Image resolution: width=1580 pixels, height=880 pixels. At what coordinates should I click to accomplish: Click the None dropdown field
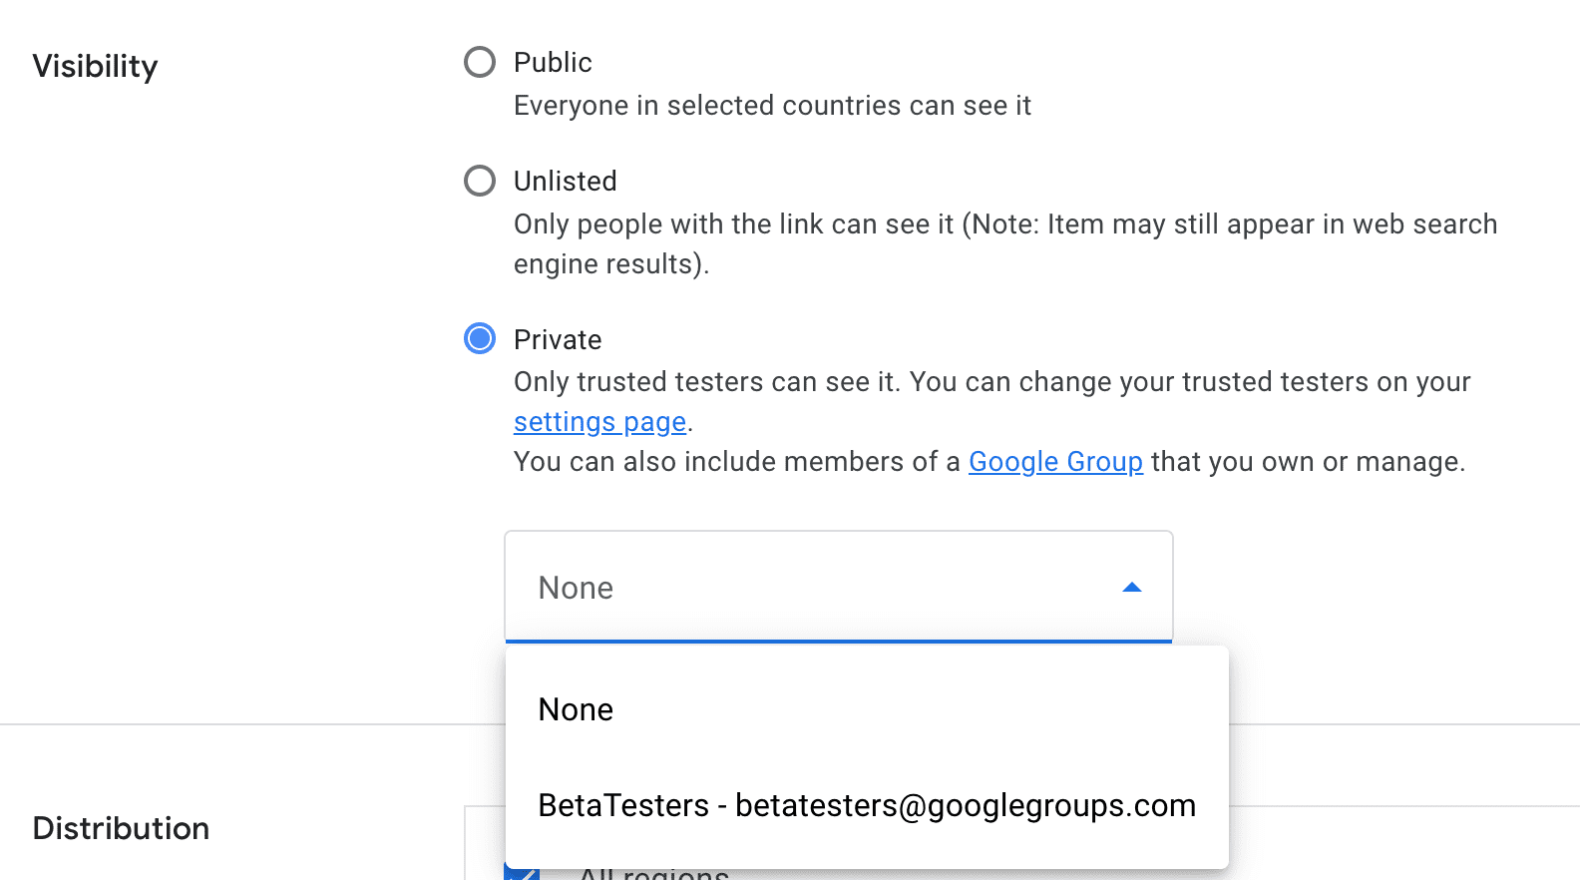click(x=838, y=588)
